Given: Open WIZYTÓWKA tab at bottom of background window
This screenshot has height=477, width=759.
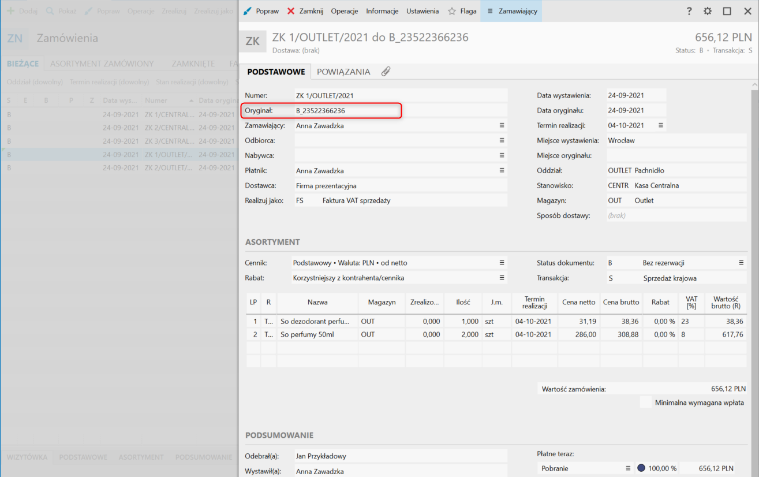Looking at the screenshot, I should (27, 457).
